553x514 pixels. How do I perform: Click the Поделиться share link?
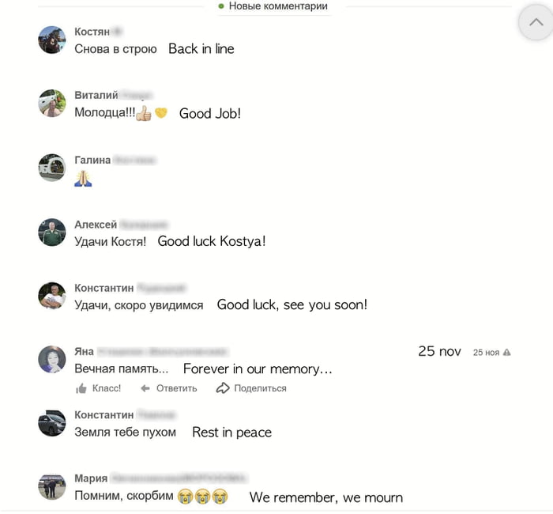(260, 388)
